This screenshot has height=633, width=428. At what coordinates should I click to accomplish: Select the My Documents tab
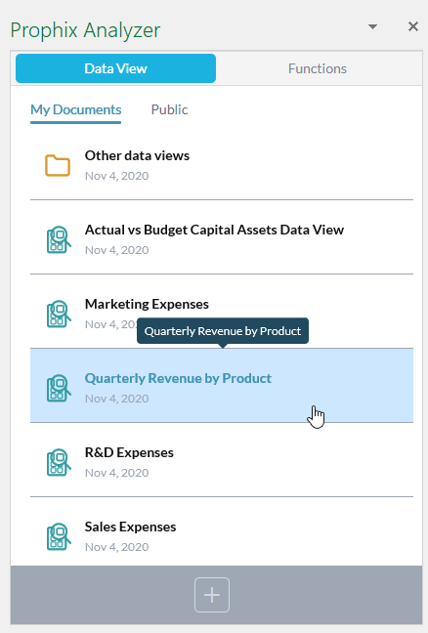point(76,109)
